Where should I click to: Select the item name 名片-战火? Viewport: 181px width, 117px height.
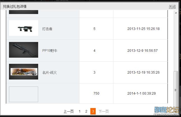49,72
